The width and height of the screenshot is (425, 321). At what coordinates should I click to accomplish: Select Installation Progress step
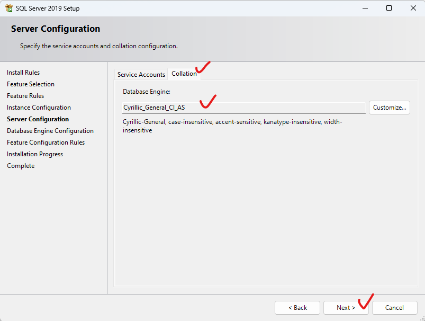click(35, 154)
